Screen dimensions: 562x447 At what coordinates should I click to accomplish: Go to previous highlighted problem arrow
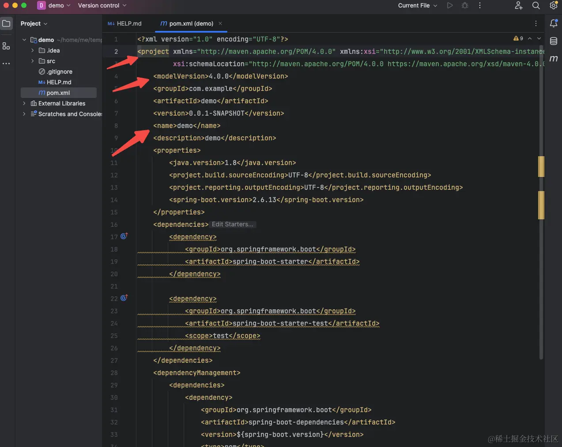530,38
